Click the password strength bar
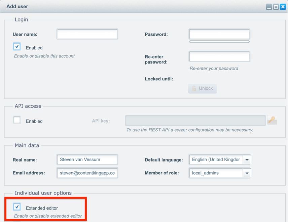 (219, 42)
